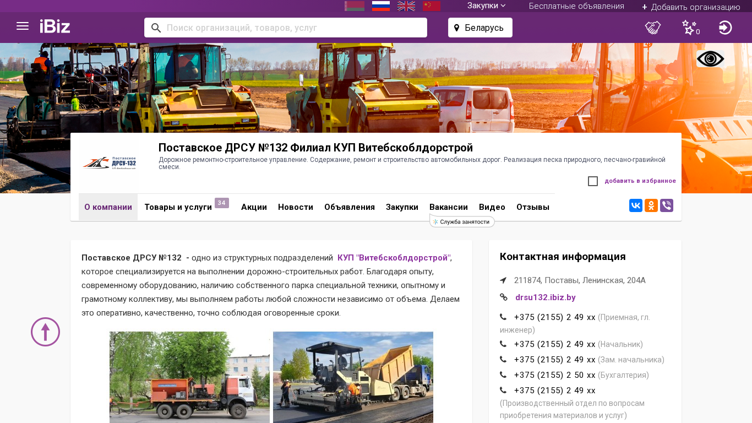Click the address 211874, Поставы, Ленинская
752x423 pixels.
click(x=580, y=280)
